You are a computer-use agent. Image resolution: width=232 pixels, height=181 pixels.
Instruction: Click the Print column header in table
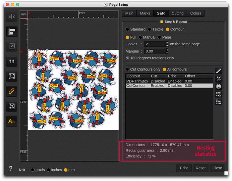pos(175,76)
